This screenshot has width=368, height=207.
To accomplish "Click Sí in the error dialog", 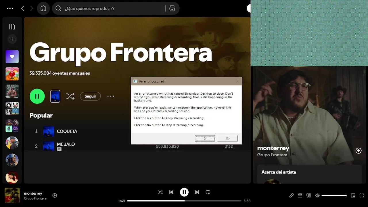I will (x=205, y=138).
